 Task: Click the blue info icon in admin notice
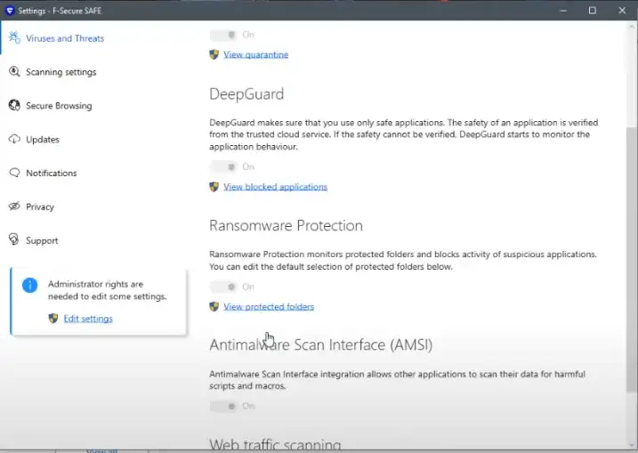point(29,285)
